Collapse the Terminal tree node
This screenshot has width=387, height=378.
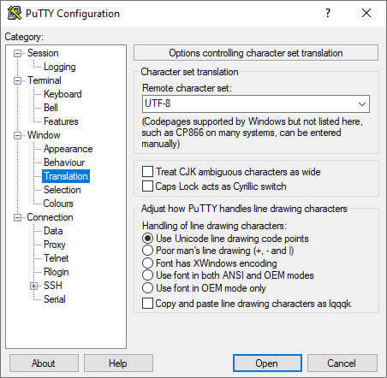18,80
